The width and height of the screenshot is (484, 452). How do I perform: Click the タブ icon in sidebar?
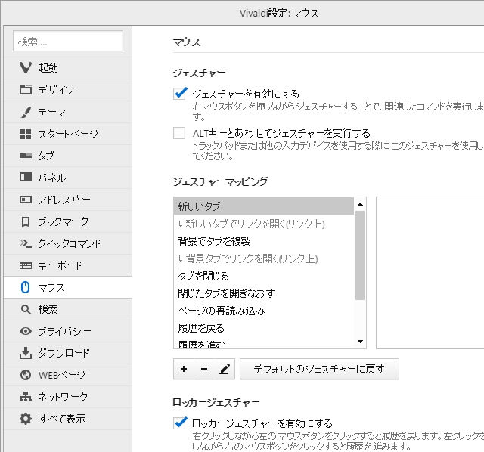tap(25, 156)
